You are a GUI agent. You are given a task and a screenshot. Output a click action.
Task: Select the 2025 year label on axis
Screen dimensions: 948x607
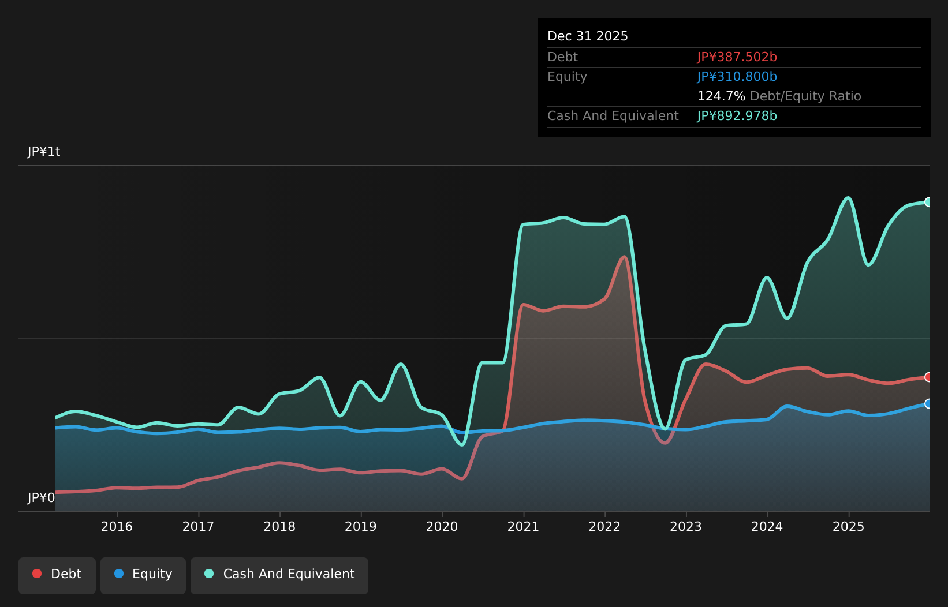(848, 527)
